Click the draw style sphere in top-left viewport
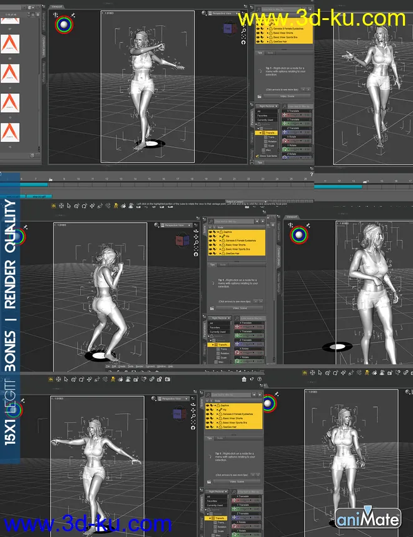Screen dimensions: 413x537 pyautogui.click(x=64, y=24)
